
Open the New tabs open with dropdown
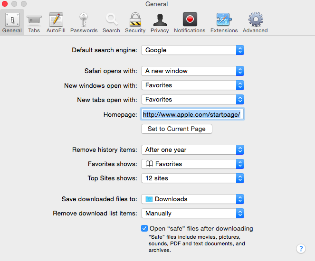[x=192, y=100]
